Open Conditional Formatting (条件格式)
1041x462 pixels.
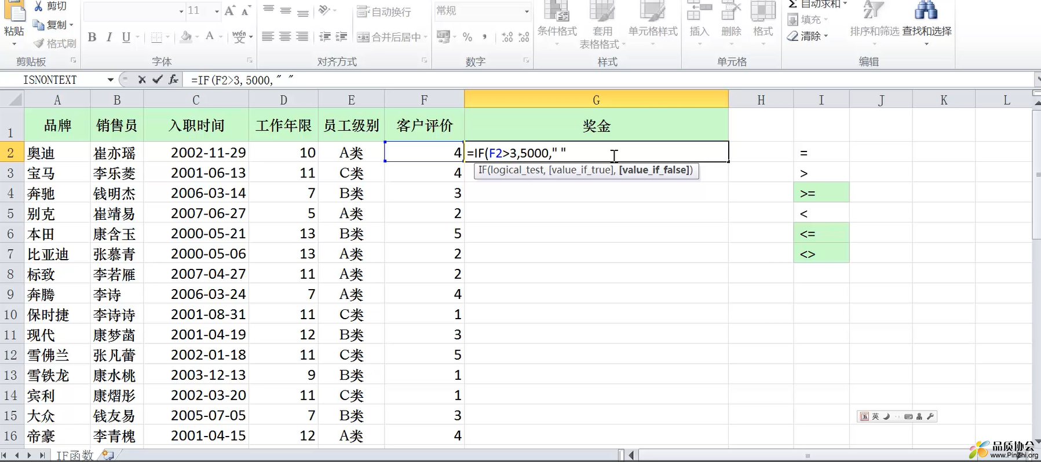(x=557, y=24)
